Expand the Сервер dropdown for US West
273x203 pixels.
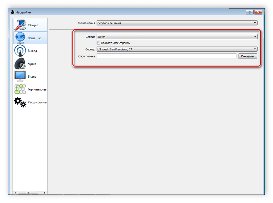coord(177,49)
